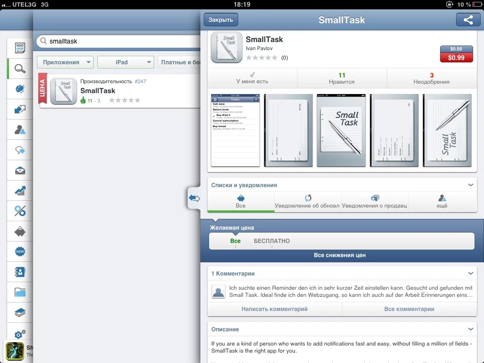Select the 'ещё' tab
This screenshot has width=484, height=363.
(x=442, y=201)
